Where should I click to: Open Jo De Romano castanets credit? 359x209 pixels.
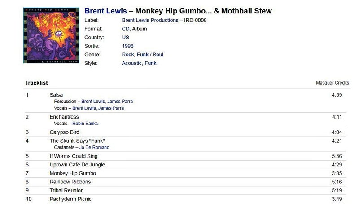[x=94, y=147]
